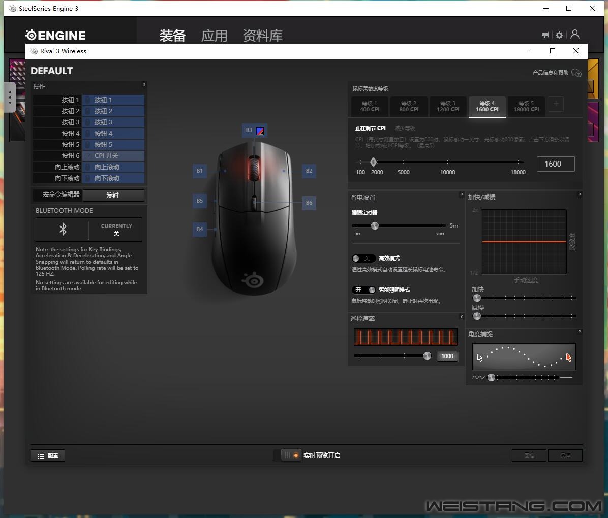Click the help icon of 省电设置

click(x=462, y=195)
